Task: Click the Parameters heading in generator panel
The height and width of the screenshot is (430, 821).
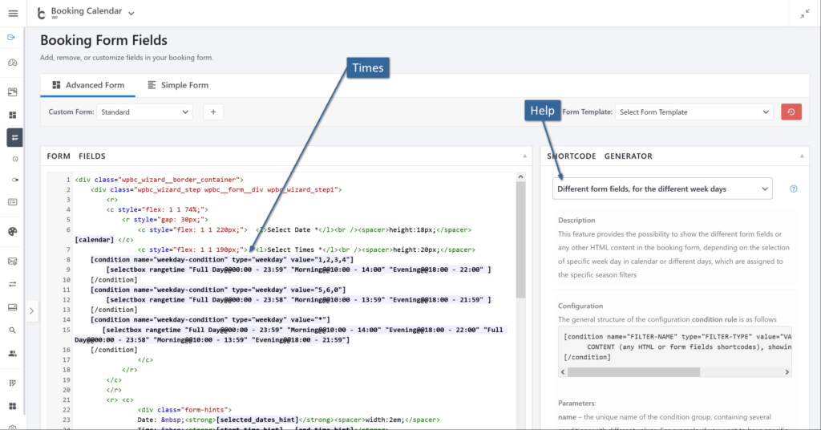Action: coord(576,404)
